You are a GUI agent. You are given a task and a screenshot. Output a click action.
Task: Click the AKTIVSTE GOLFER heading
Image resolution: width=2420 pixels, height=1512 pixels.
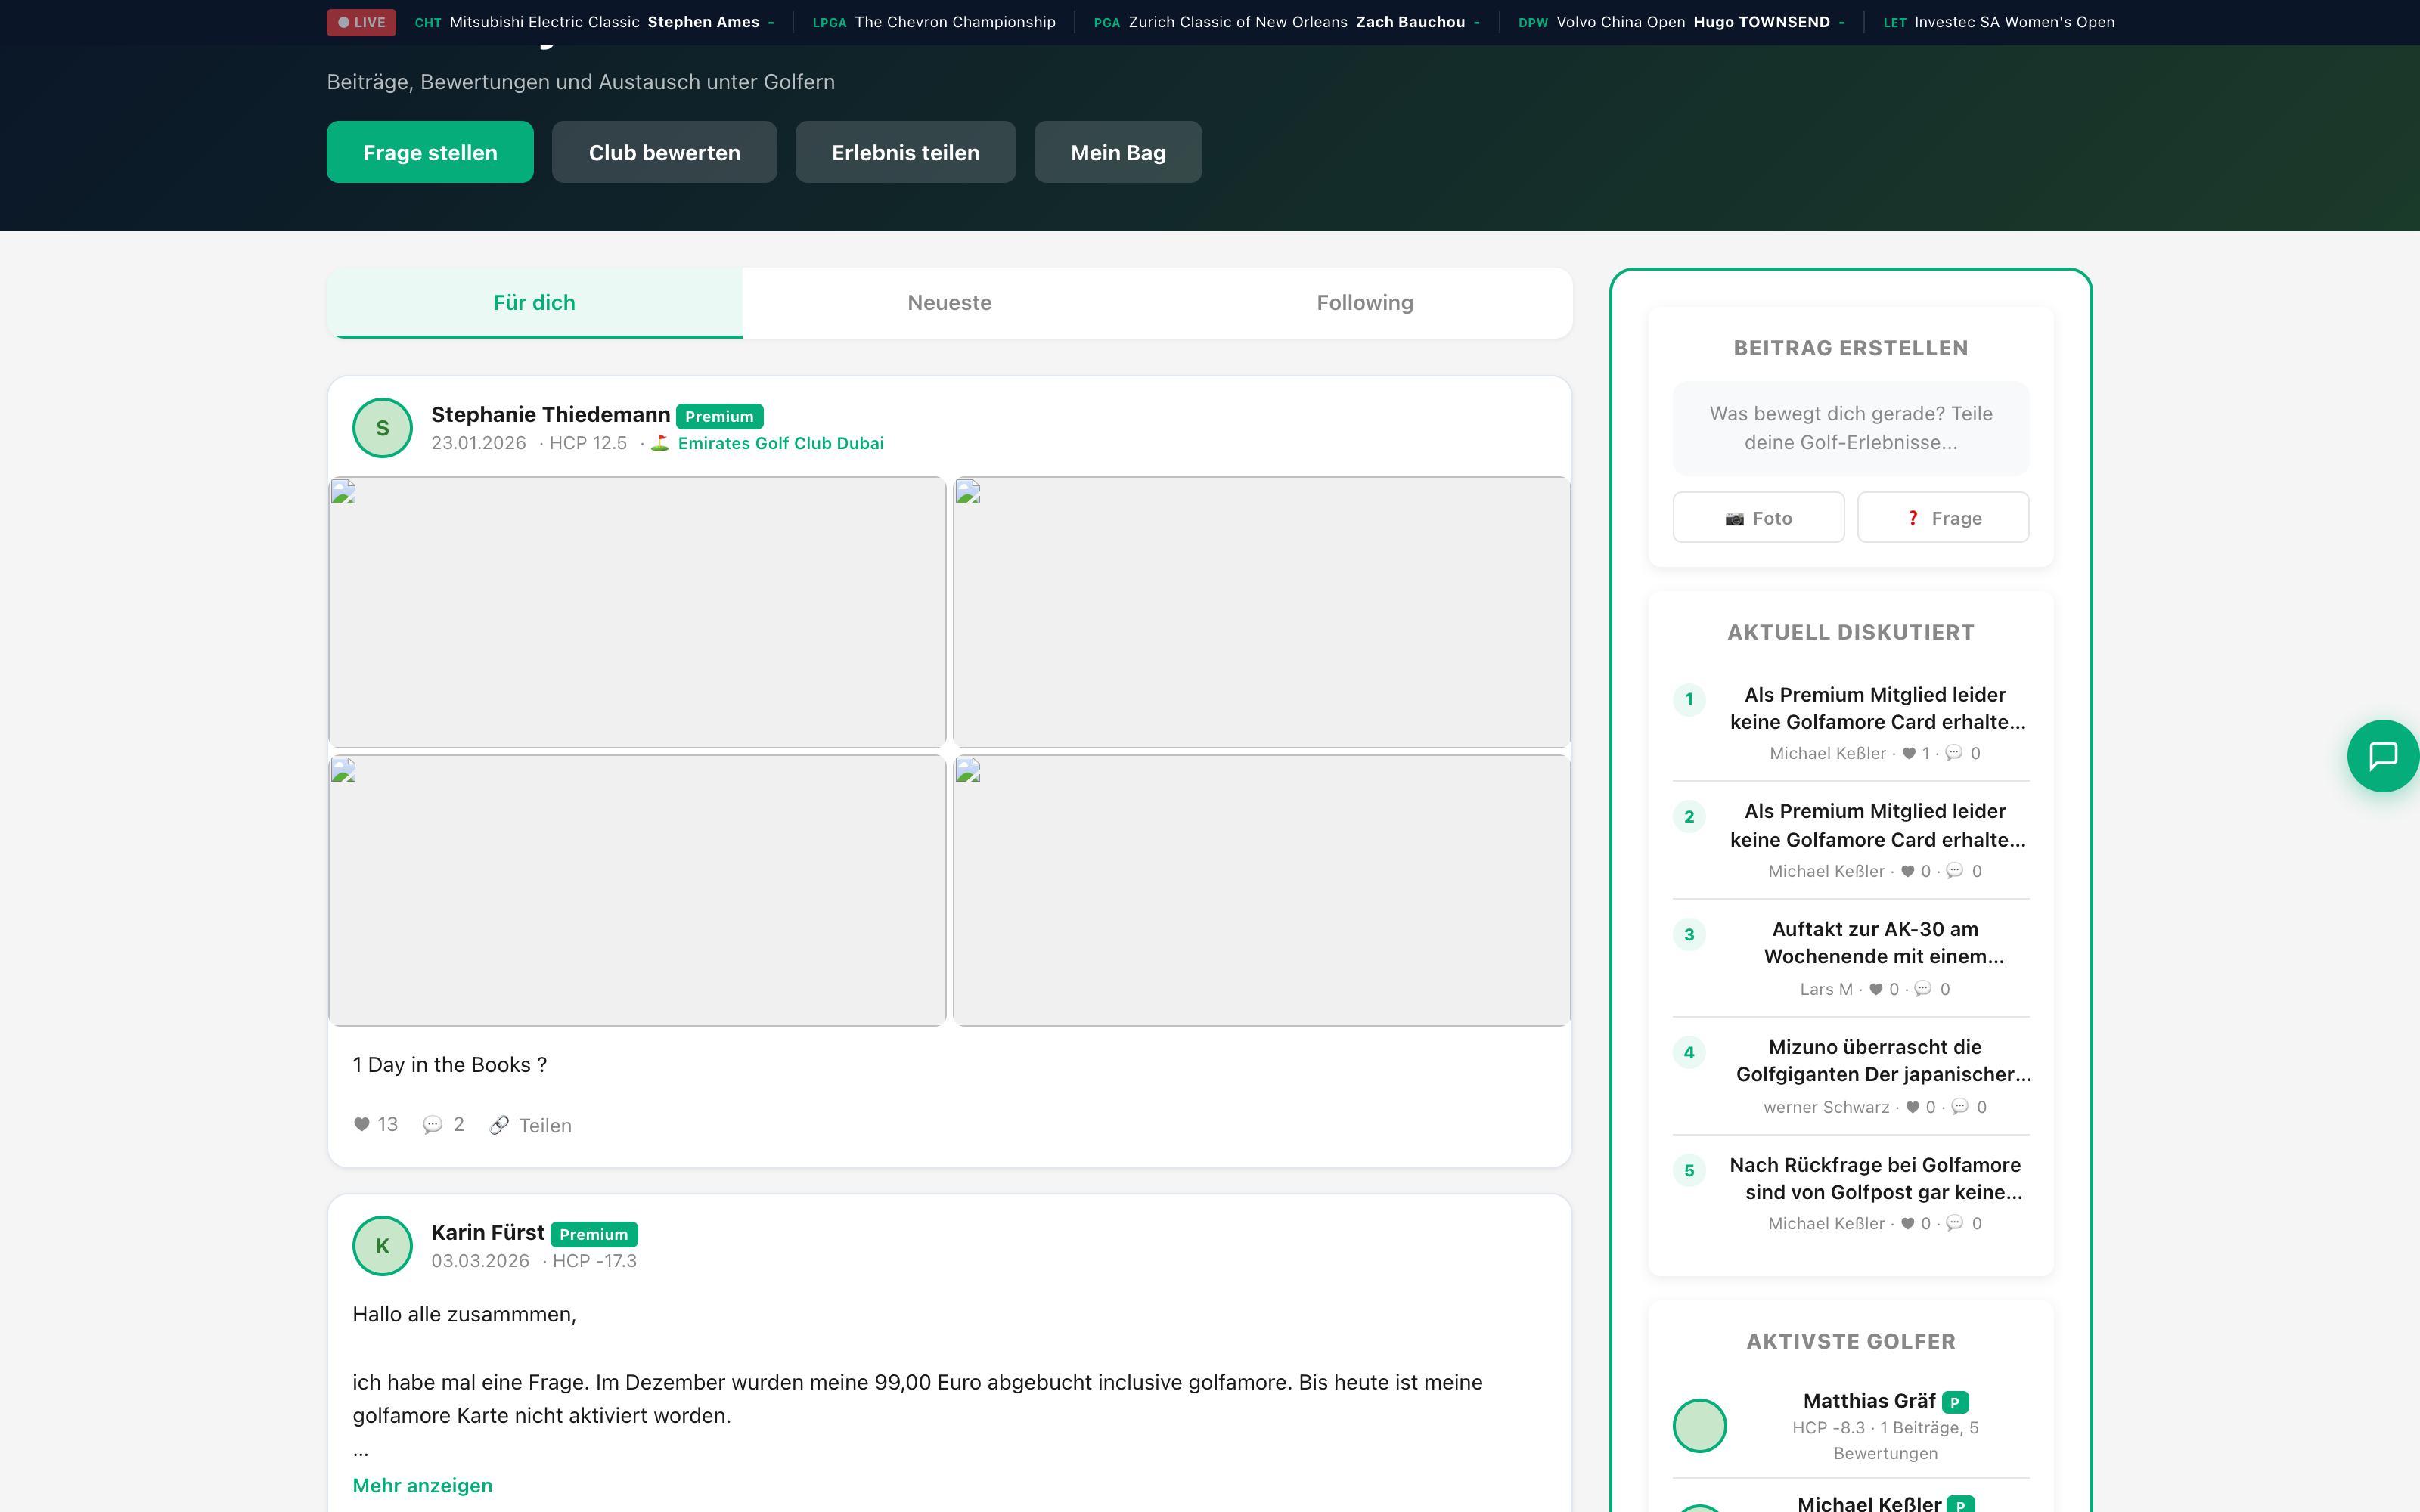(1851, 1341)
